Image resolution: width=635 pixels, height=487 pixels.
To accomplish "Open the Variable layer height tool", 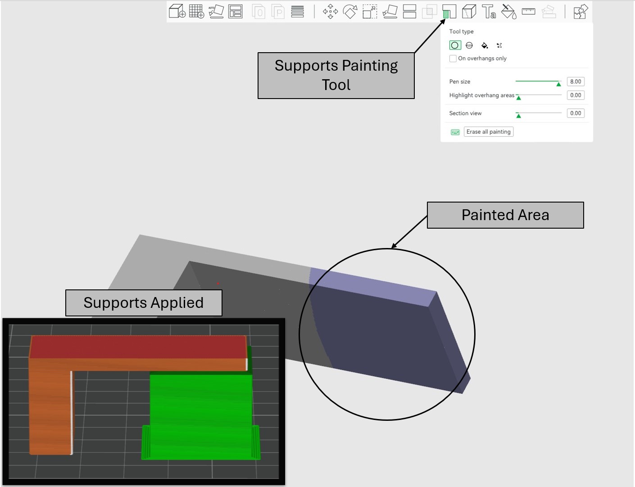I will 297,11.
